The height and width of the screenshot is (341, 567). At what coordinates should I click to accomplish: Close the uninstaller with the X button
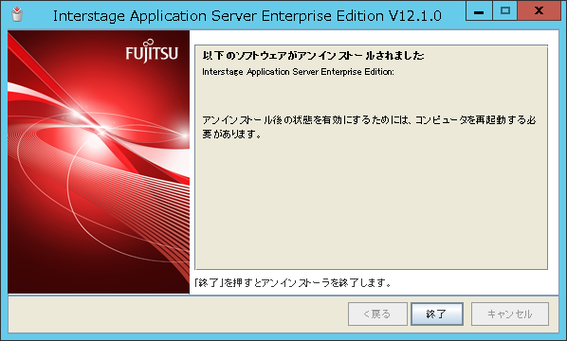539,10
